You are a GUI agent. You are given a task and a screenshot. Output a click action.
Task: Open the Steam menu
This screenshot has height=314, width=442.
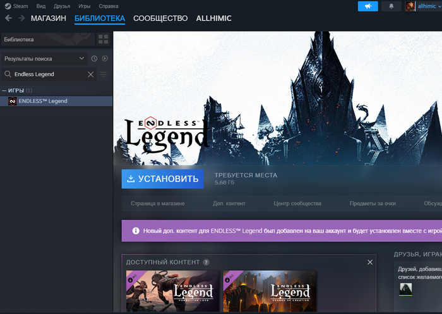click(21, 6)
